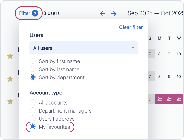Click the top gold favourite star
This screenshot has width=184, height=140.
(x=10, y=56)
